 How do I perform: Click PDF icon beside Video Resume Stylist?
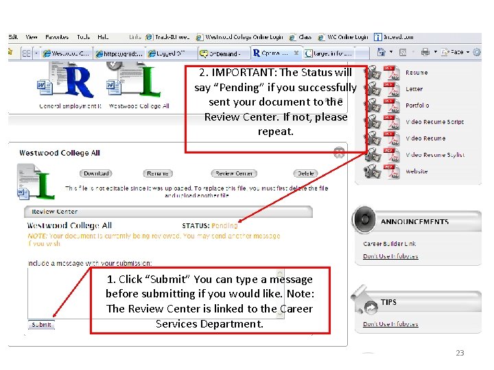(x=391, y=155)
